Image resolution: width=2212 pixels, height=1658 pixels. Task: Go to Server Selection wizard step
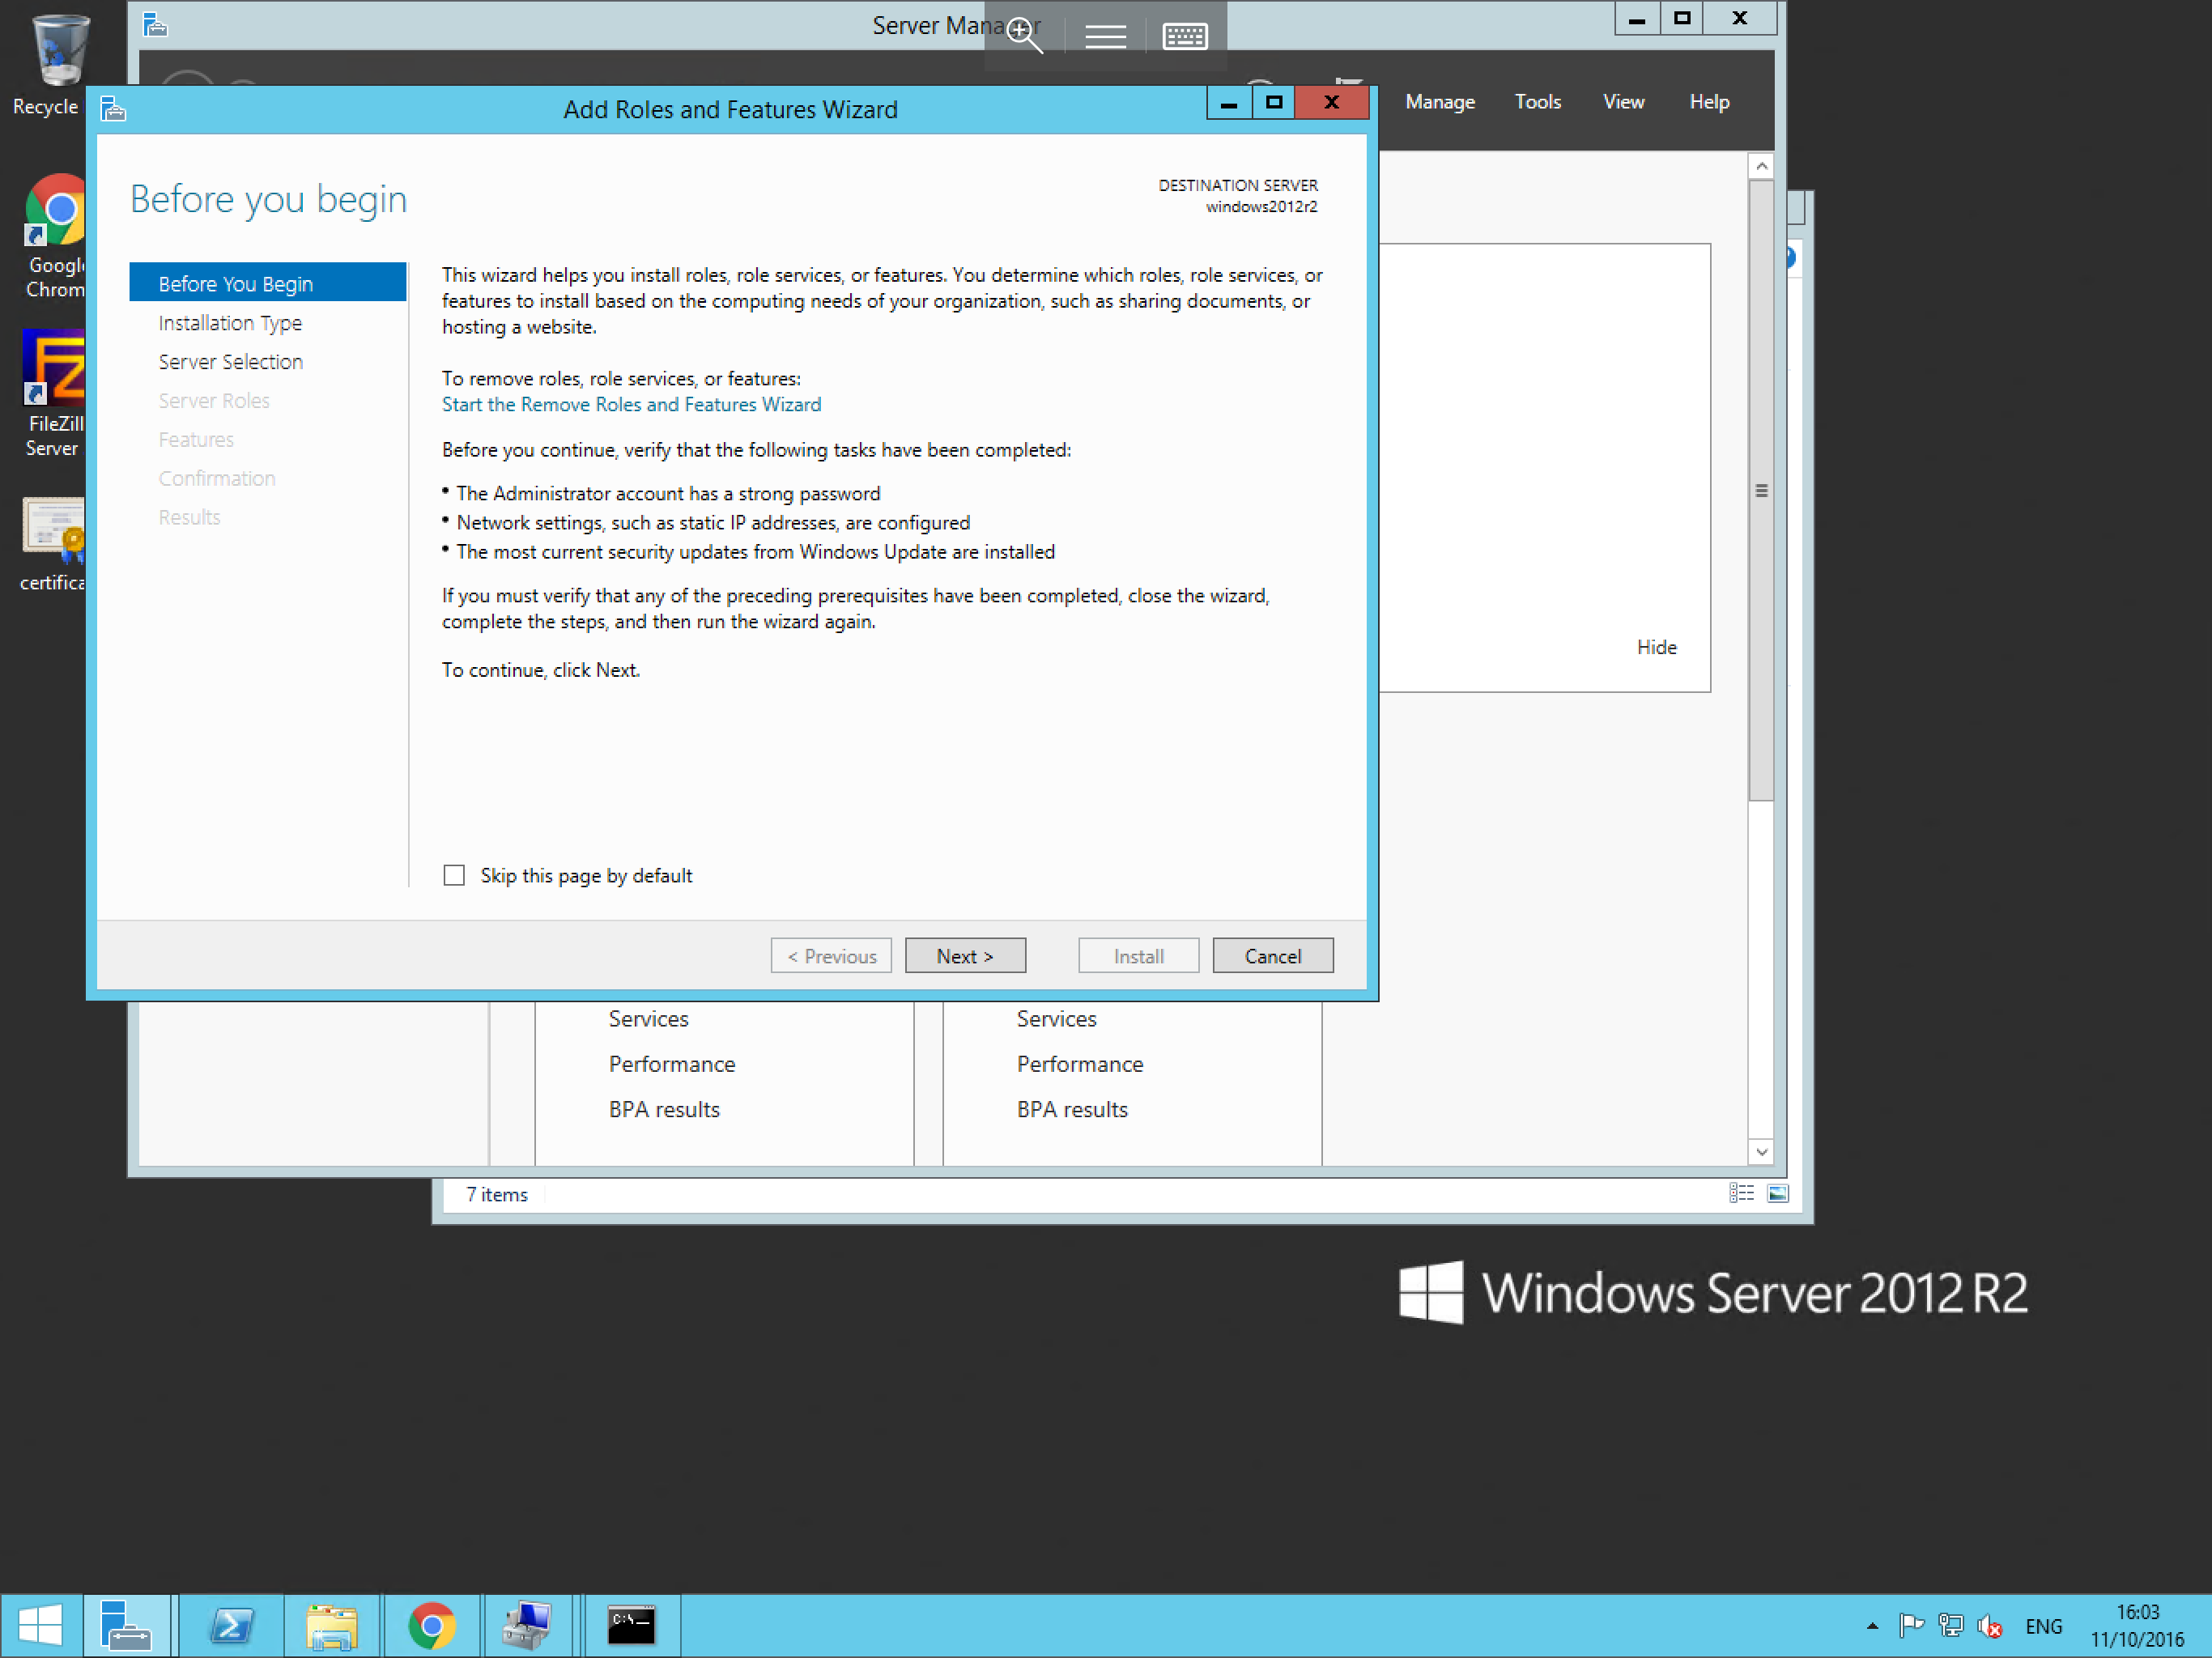(230, 361)
